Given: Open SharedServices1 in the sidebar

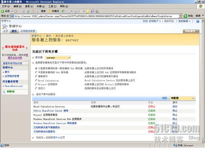Looking at the screenshot, I should [13, 86].
